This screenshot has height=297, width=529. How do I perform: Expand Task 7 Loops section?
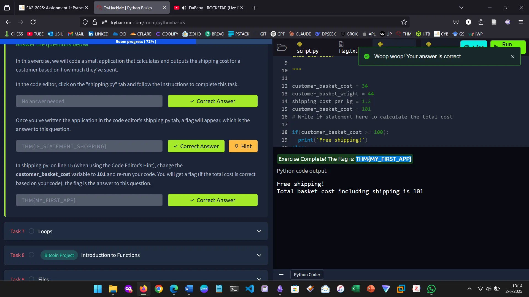click(259, 231)
